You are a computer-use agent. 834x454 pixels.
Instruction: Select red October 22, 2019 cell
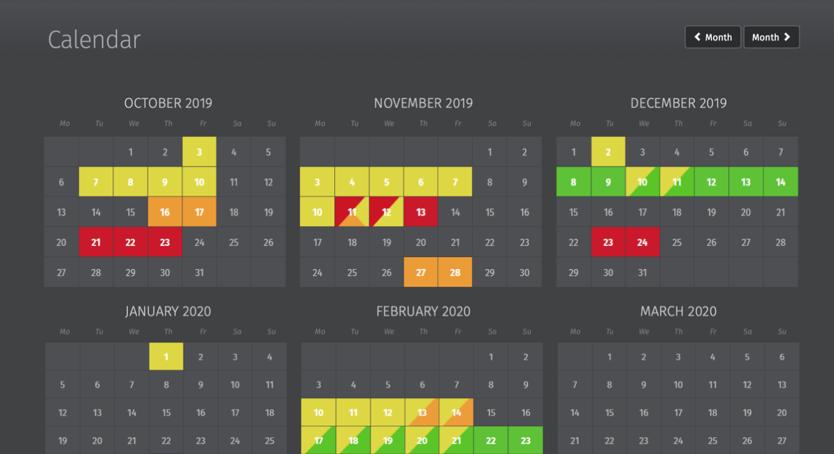click(x=131, y=242)
